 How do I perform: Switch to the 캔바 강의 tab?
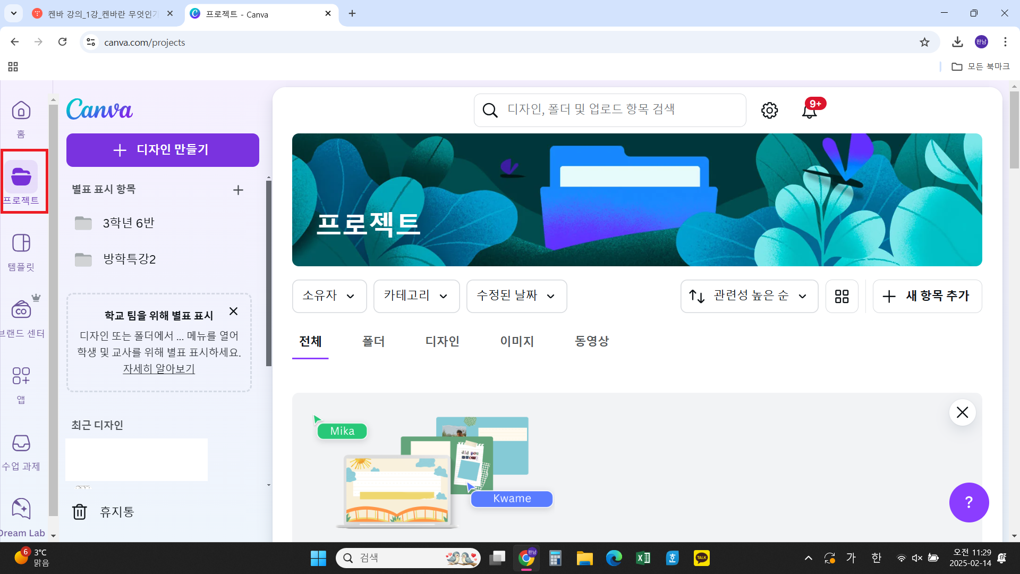[x=103, y=14]
